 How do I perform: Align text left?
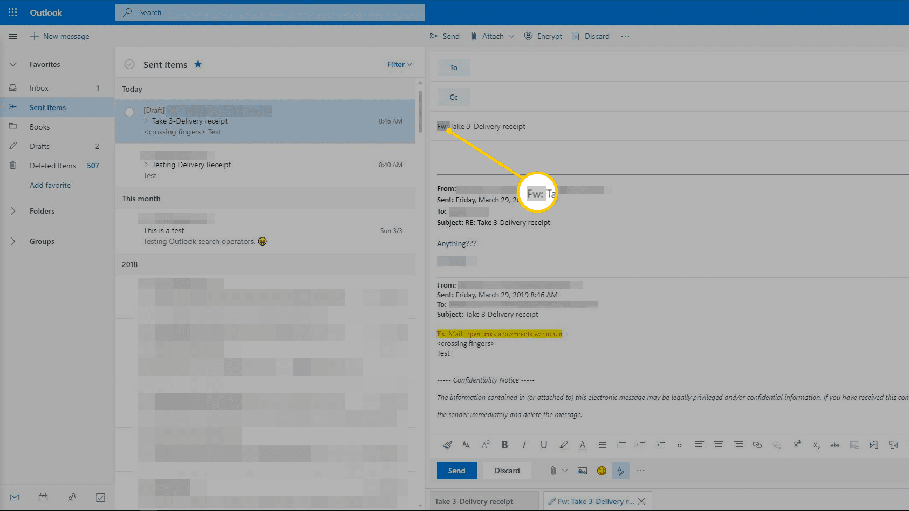(x=699, y=445)
